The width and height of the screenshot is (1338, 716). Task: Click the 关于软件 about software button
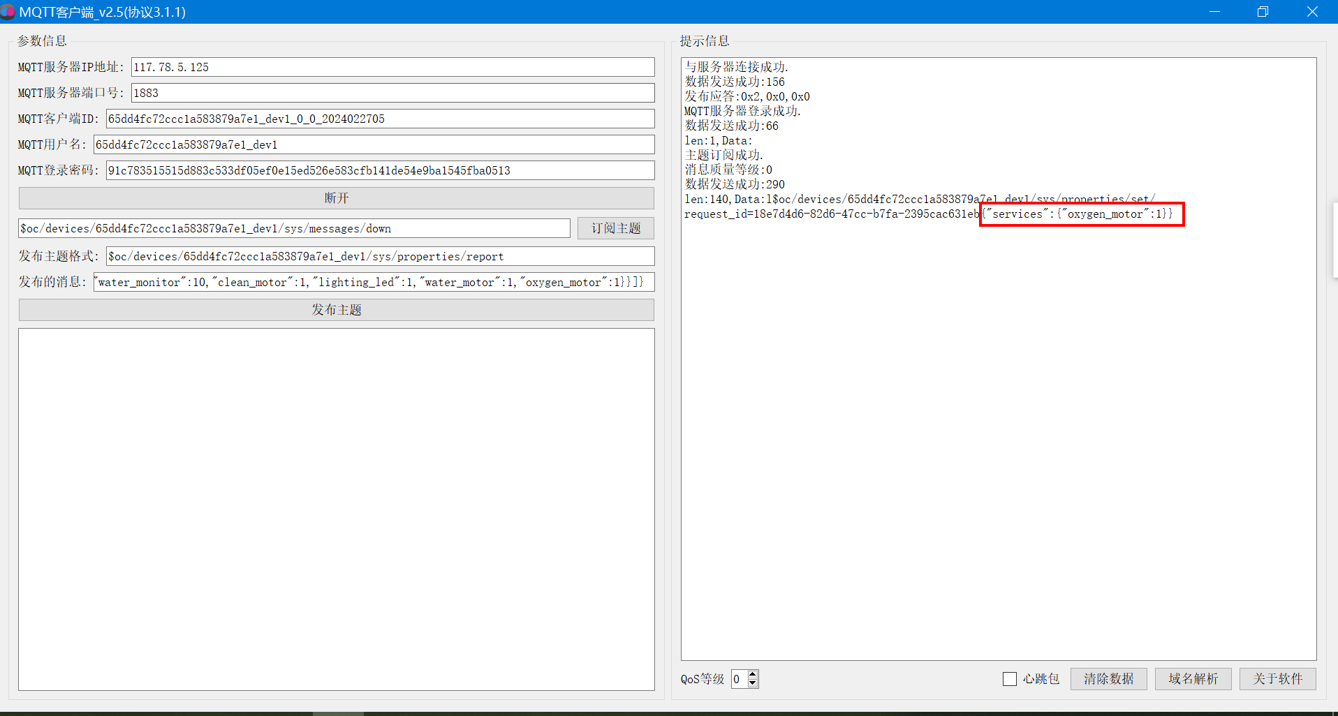1278,679
